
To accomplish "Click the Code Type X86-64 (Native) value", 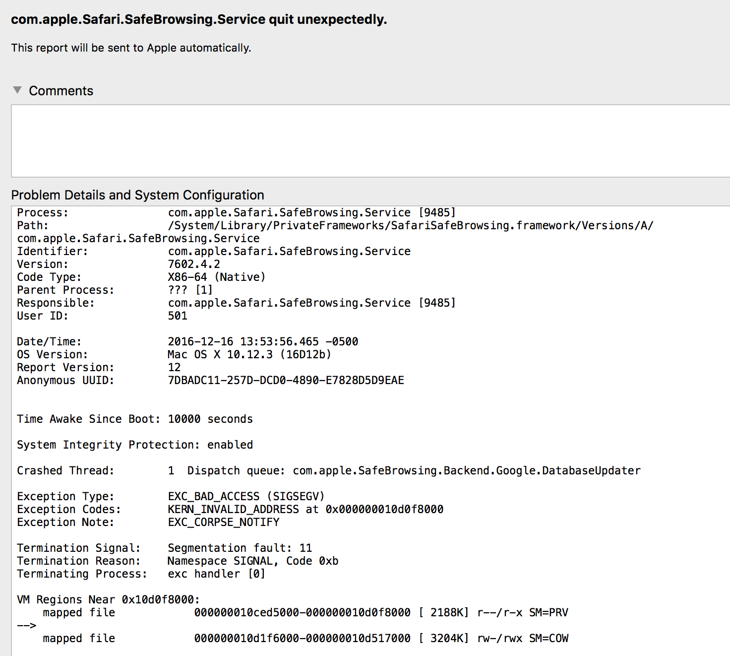I will point(216,277).
